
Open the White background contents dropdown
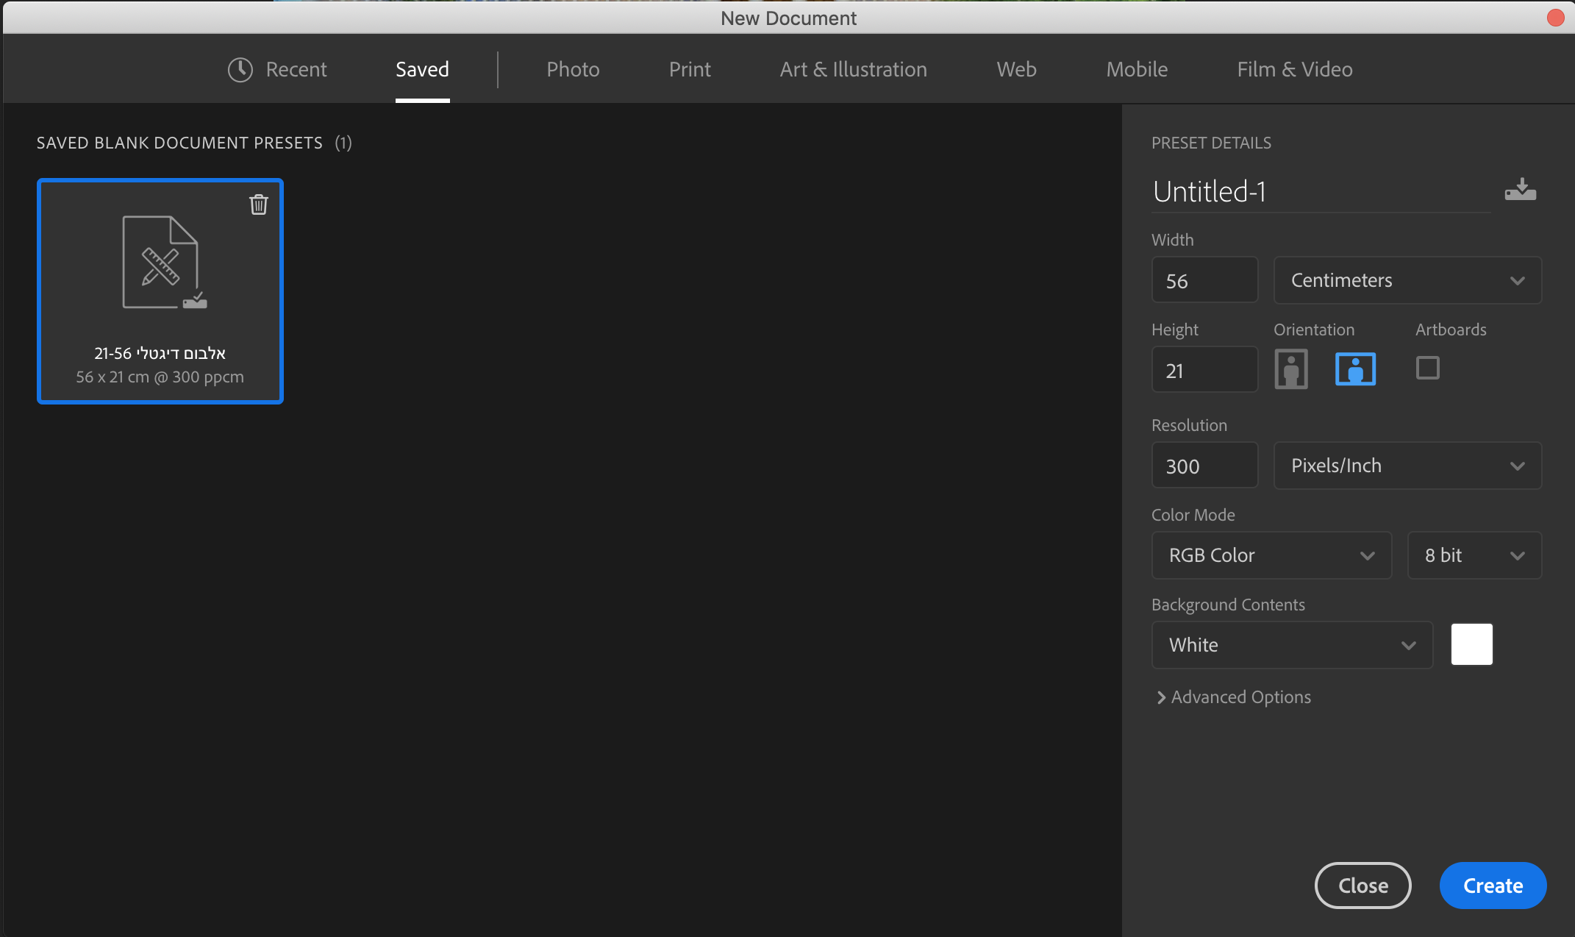click(1291, 645)
